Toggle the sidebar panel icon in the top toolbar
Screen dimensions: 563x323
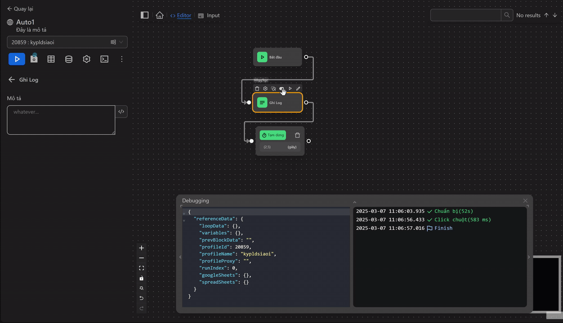(x=144, y=15)
